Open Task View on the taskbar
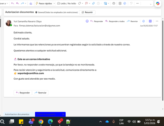This screenshot has width=164, height=126. click(x=11, y=122)
